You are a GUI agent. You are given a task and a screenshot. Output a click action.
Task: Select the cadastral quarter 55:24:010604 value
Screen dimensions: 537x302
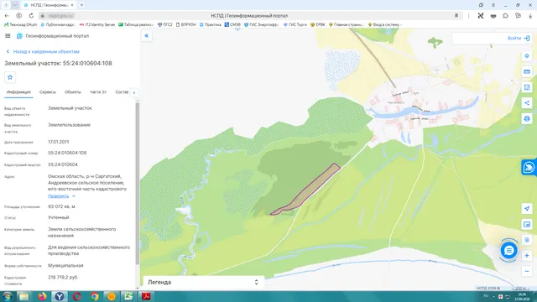coord(63,164)
